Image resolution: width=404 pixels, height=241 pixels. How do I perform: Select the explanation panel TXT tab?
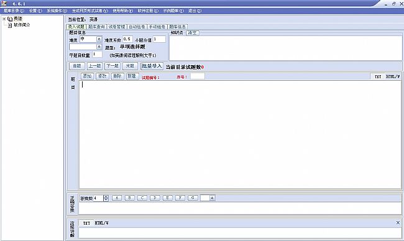(86, 223)
